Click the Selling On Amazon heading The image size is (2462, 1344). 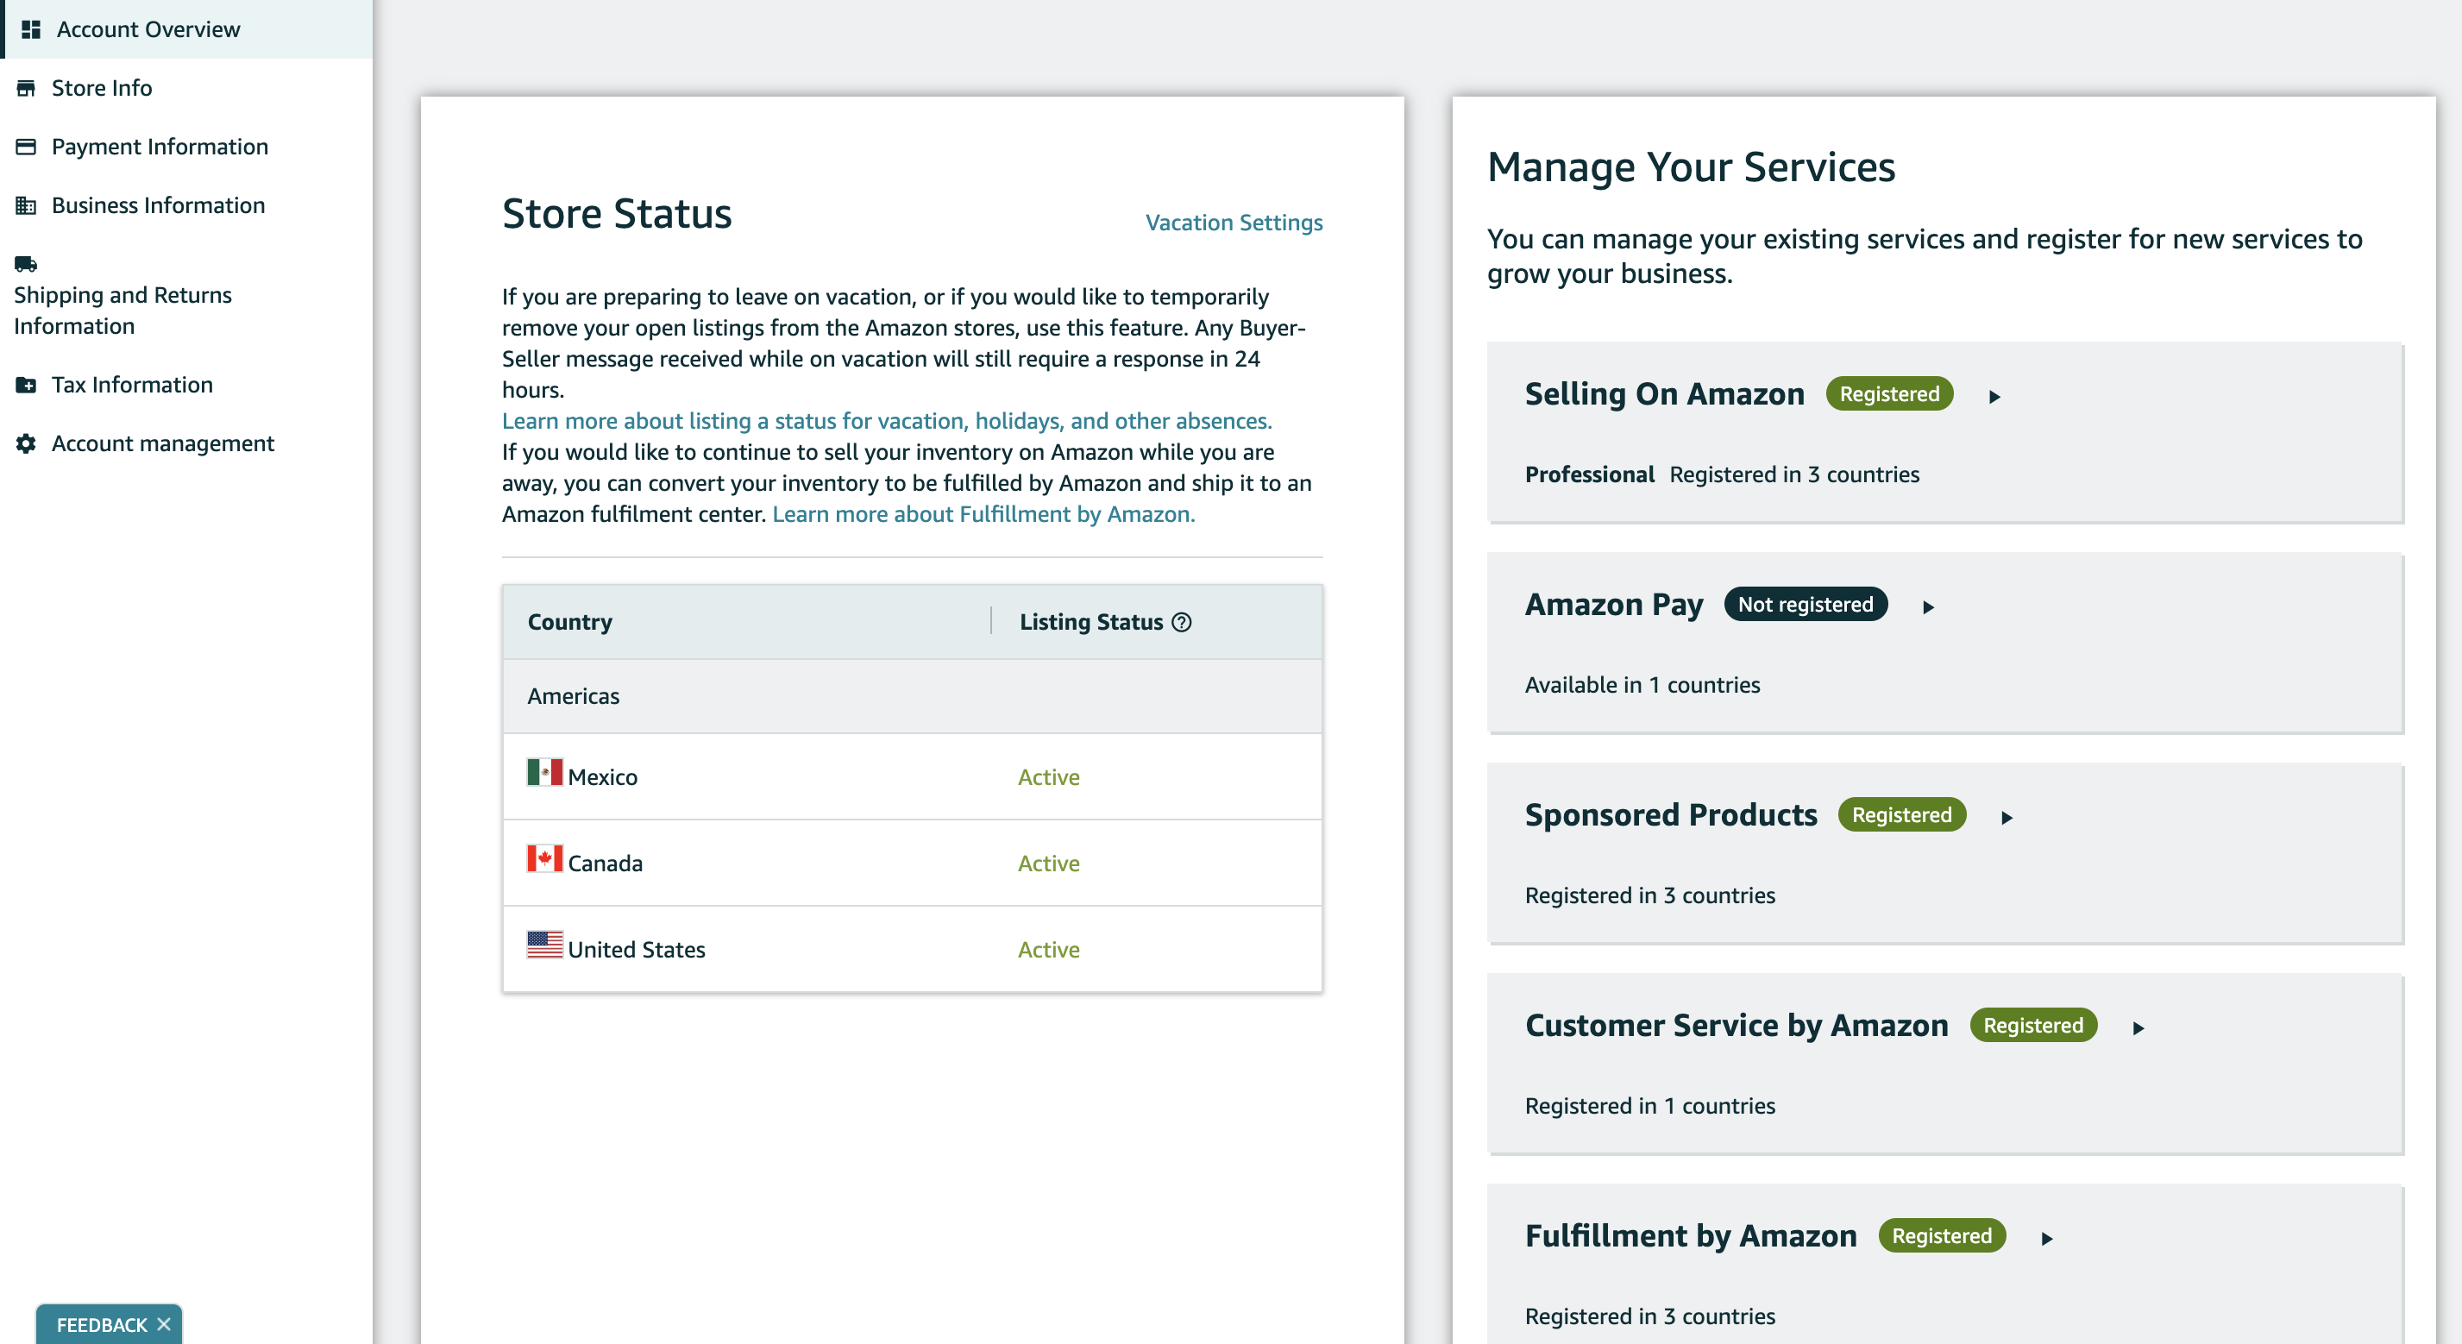tap(1664, 394)
